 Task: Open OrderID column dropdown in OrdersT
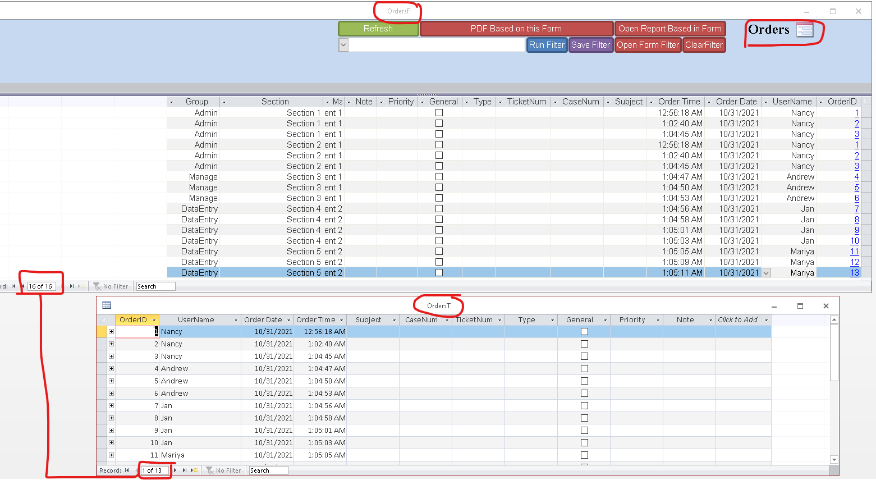pos(154,320)
